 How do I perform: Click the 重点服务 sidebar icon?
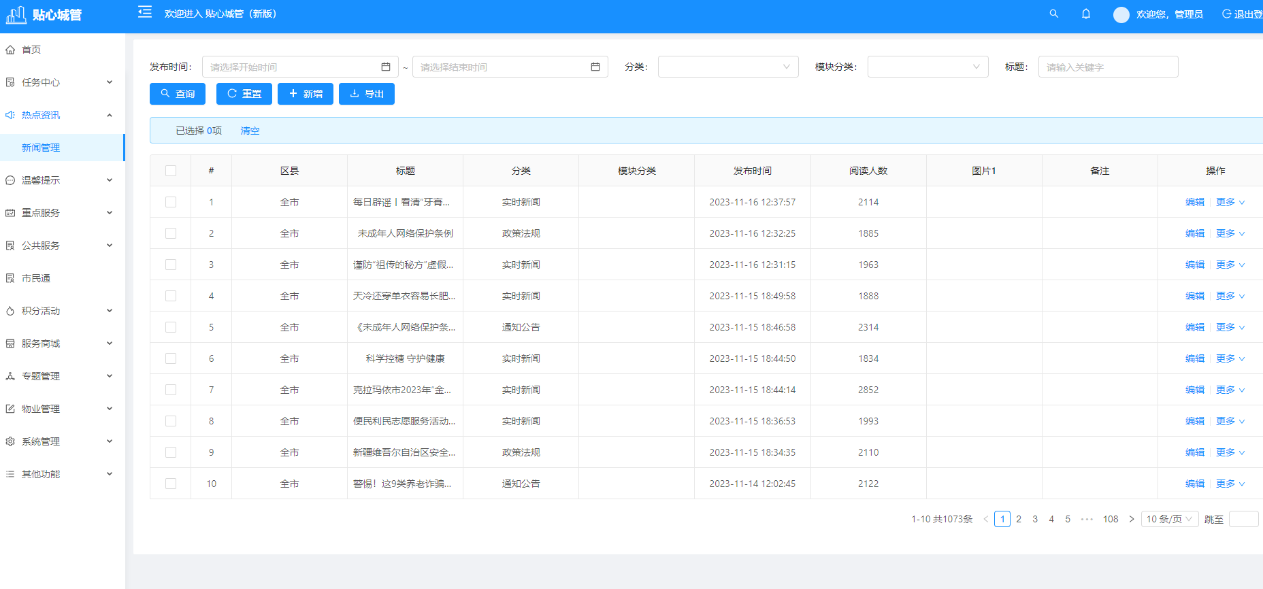click(10, 213)
